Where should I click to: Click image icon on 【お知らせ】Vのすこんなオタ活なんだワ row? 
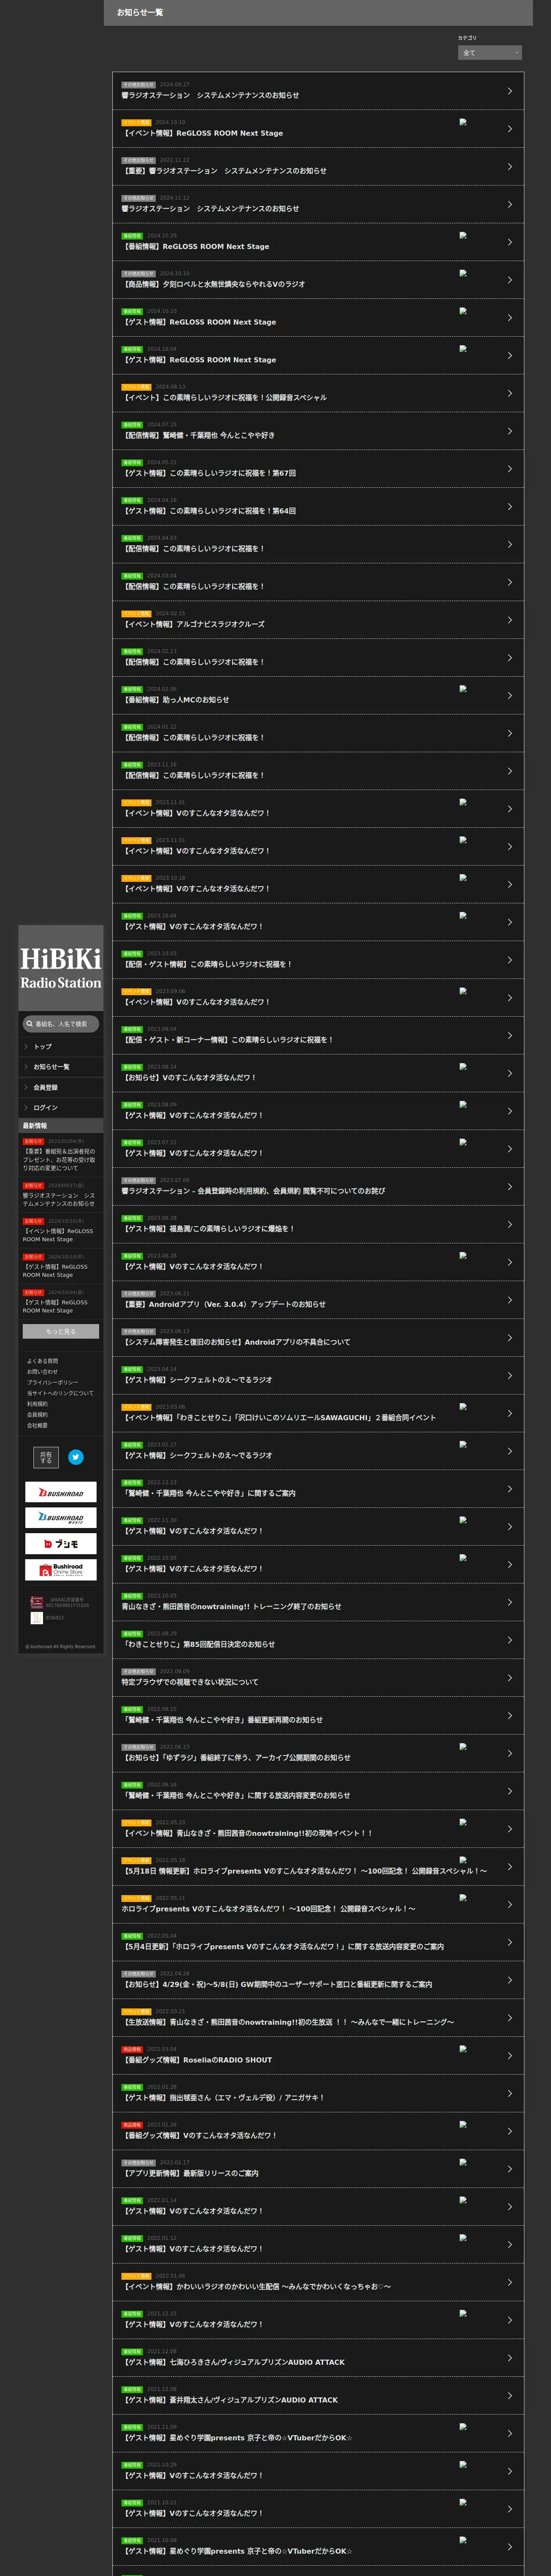pyautogui.click(x=463, y=1066)
